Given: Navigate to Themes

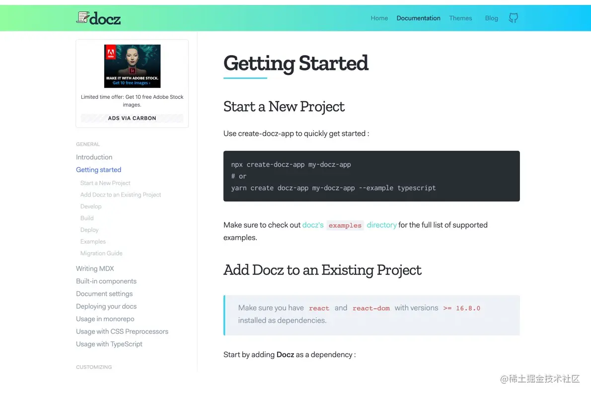Looking at the screenshot, I should (460, 18).
